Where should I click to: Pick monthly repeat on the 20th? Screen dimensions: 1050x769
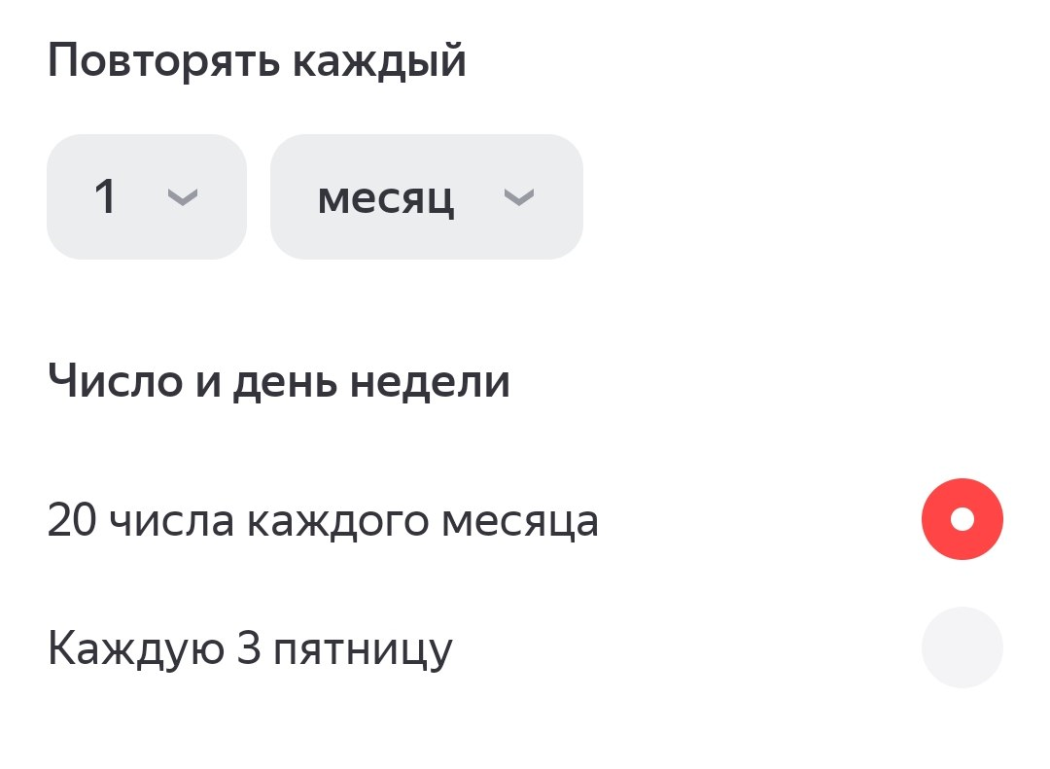tap(962, 519)
